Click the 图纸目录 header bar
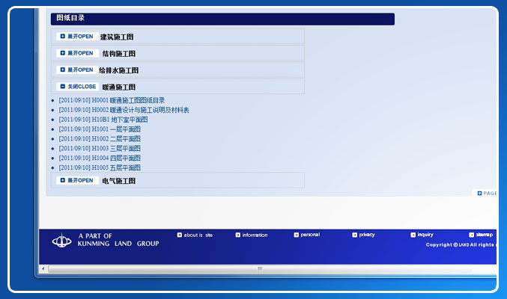507x299 pixels. click(222, 19)
